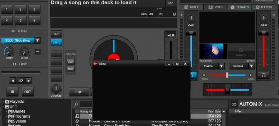Click the jellyfish video preview thumbnail
This screenshot has width=279, height=126.
213,51
